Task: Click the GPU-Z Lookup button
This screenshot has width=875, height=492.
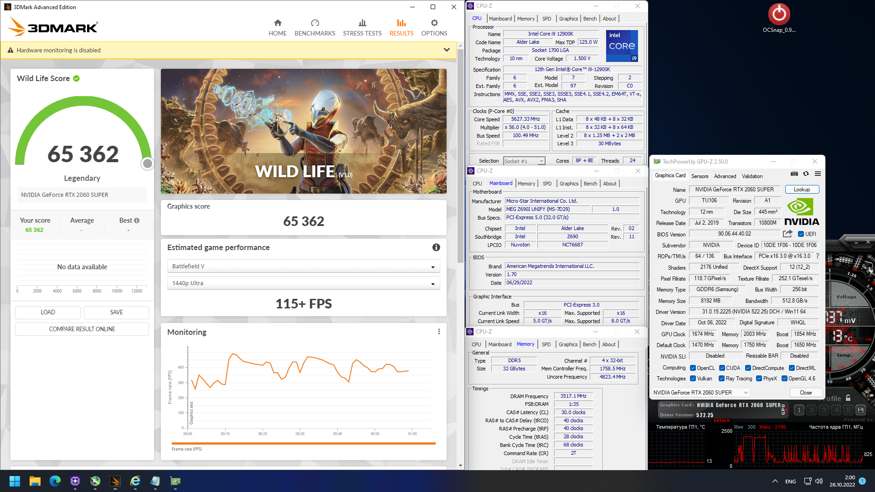Action: [802, 190]
